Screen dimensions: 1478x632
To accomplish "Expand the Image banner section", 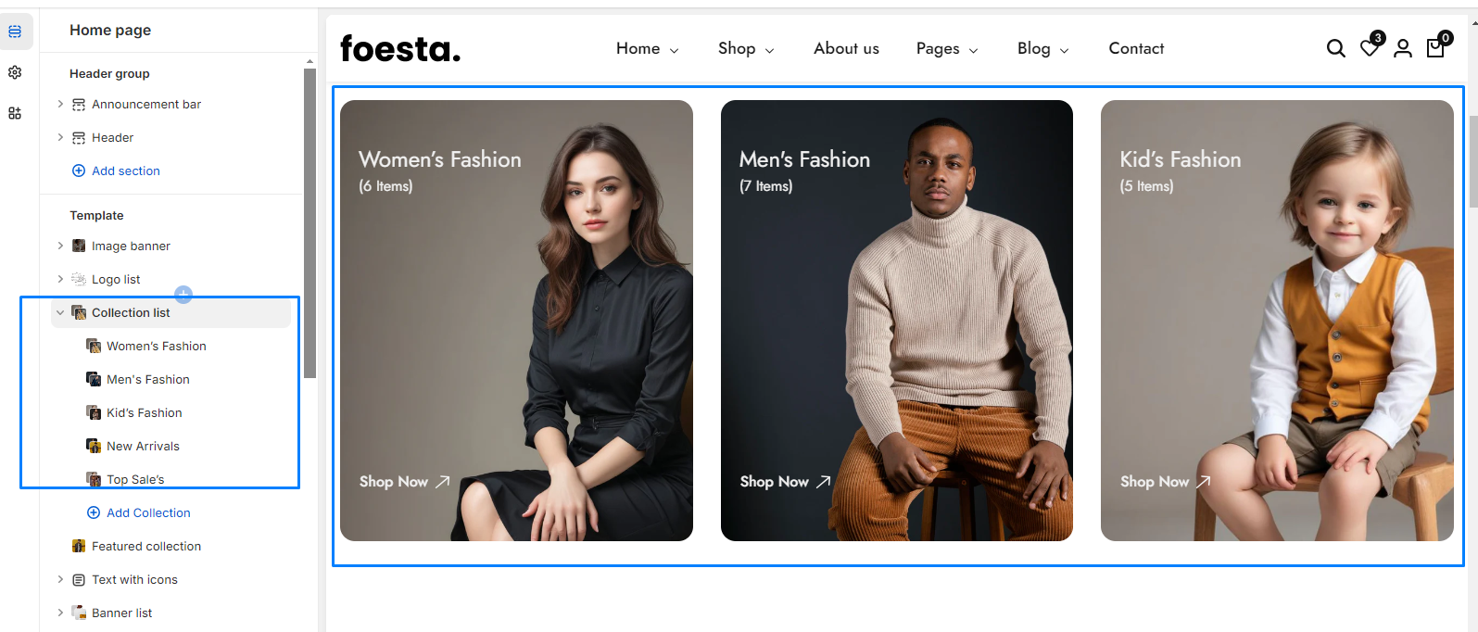I will 60,246.
